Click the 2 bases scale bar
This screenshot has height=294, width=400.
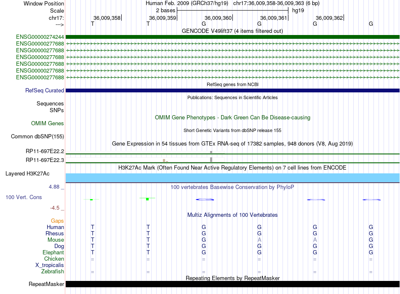pos(232,11)
